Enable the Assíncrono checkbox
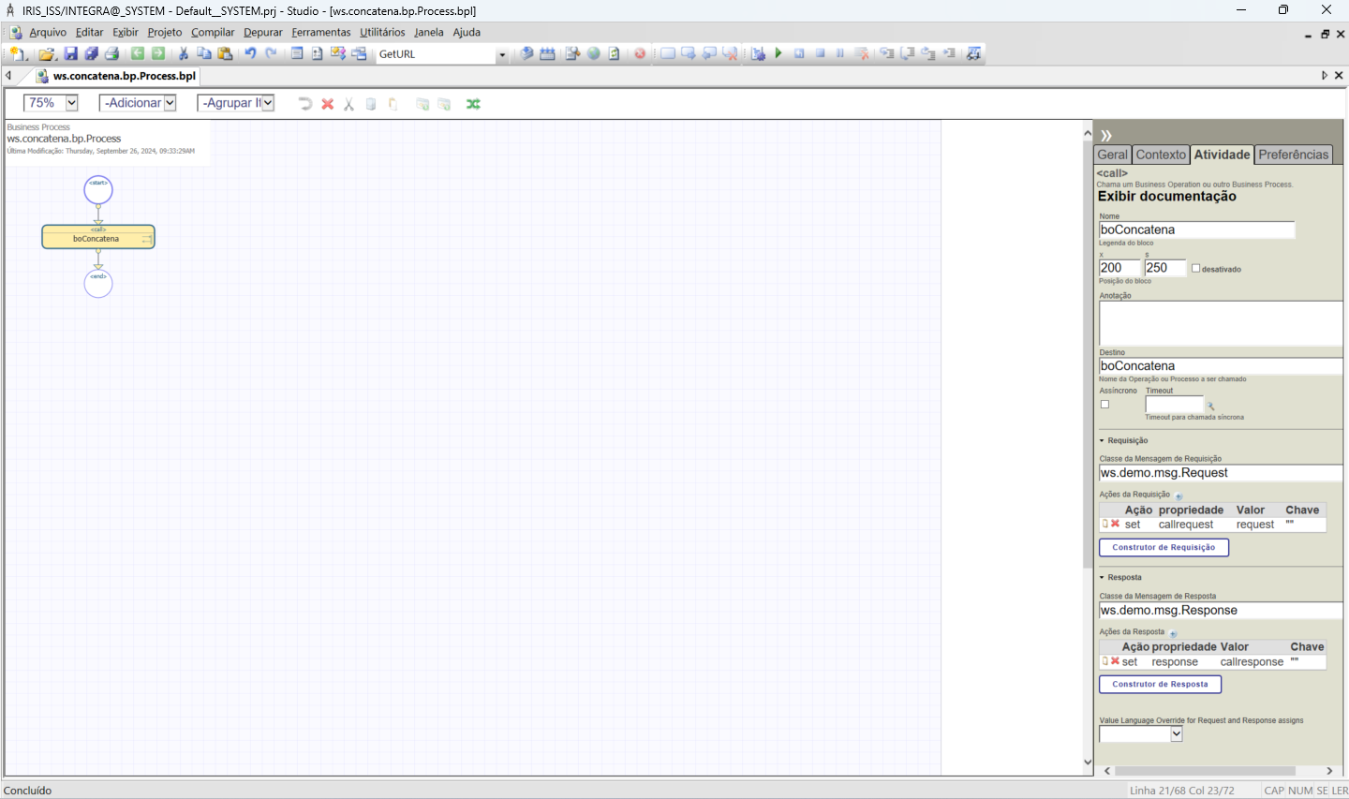Image resolution: width=1349 pixels, height=799 pixels. coord(1105,405)
